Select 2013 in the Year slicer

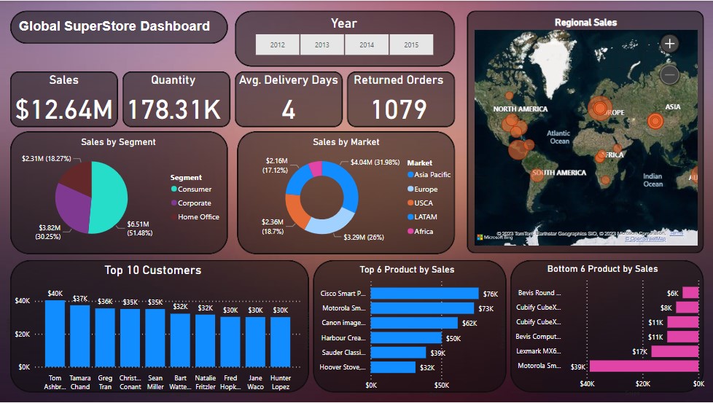tap(322, 45)
